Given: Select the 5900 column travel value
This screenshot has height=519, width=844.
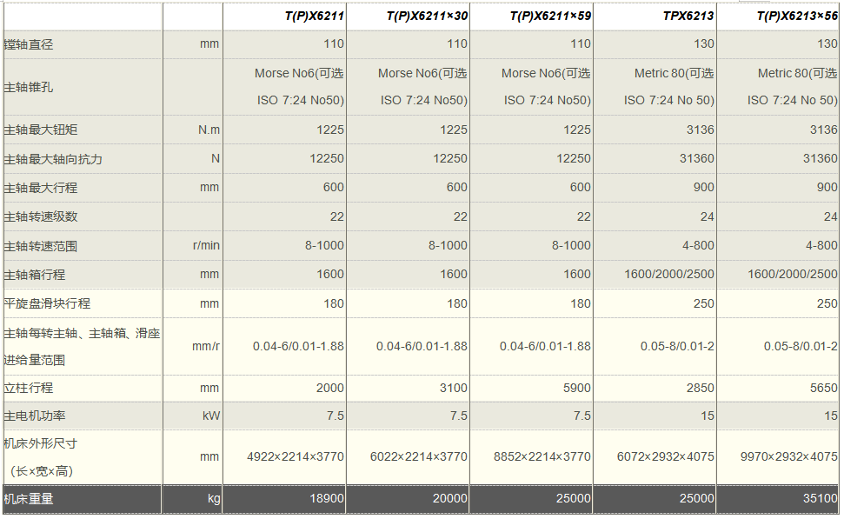Looking at the screenshot, I should (576, 389).
